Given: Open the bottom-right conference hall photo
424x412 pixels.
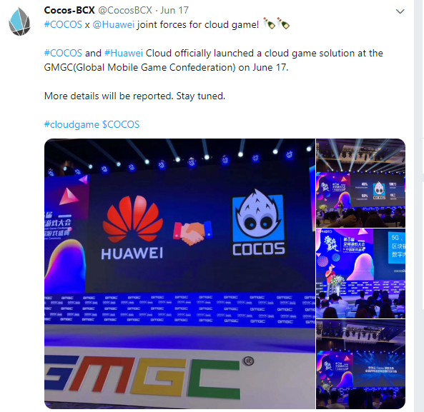Looking at the screenshot, I should (361, 364).
